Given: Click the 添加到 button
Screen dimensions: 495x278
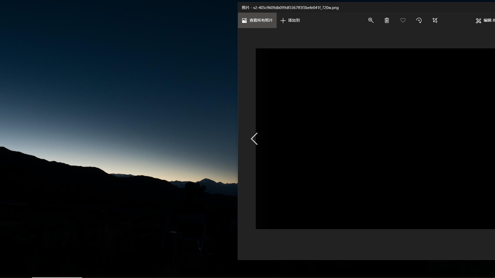Looking at the screenshot, I should click(x=290, y=20).
